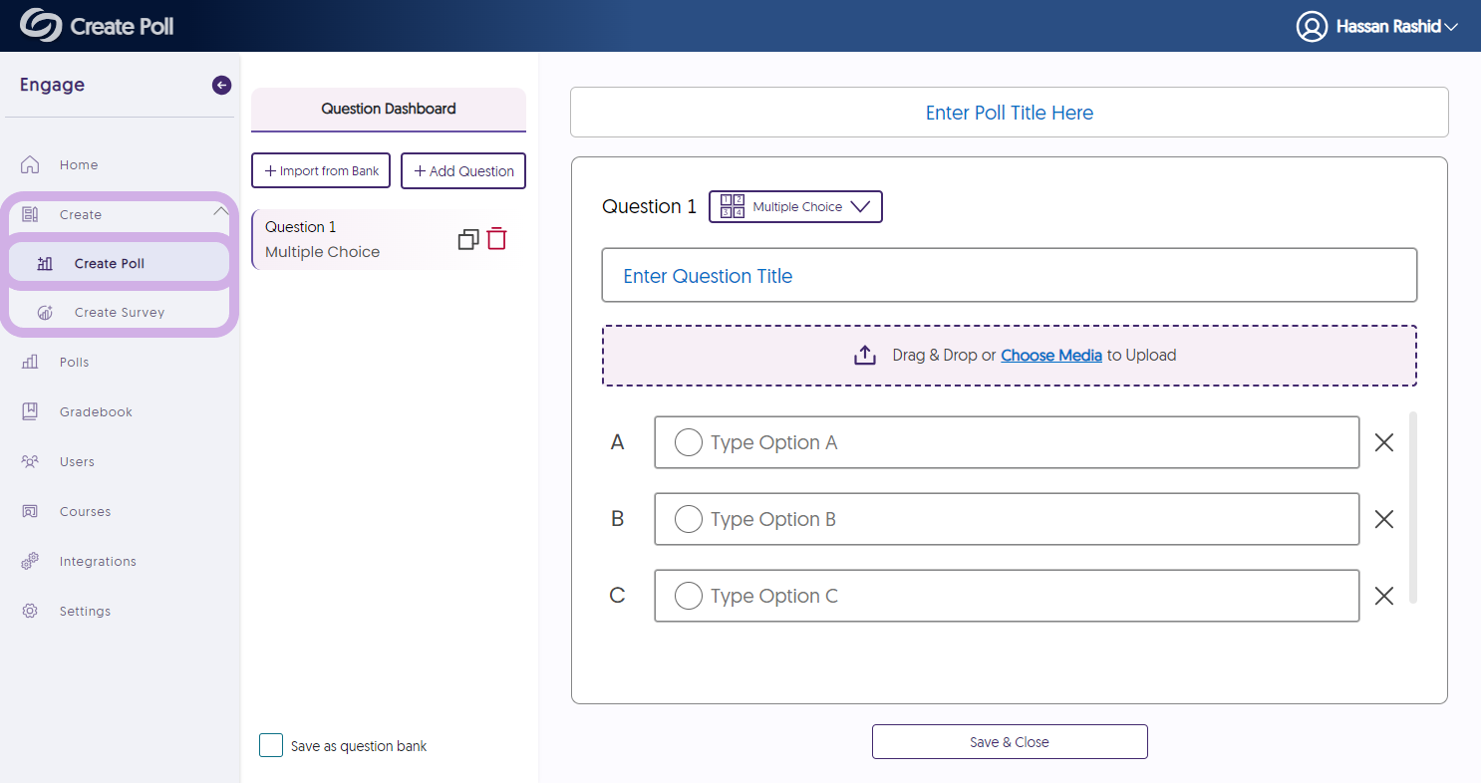
Task: Delete Question 1 with trash icon
Action: pyautogui.click(x=496, y=239)
